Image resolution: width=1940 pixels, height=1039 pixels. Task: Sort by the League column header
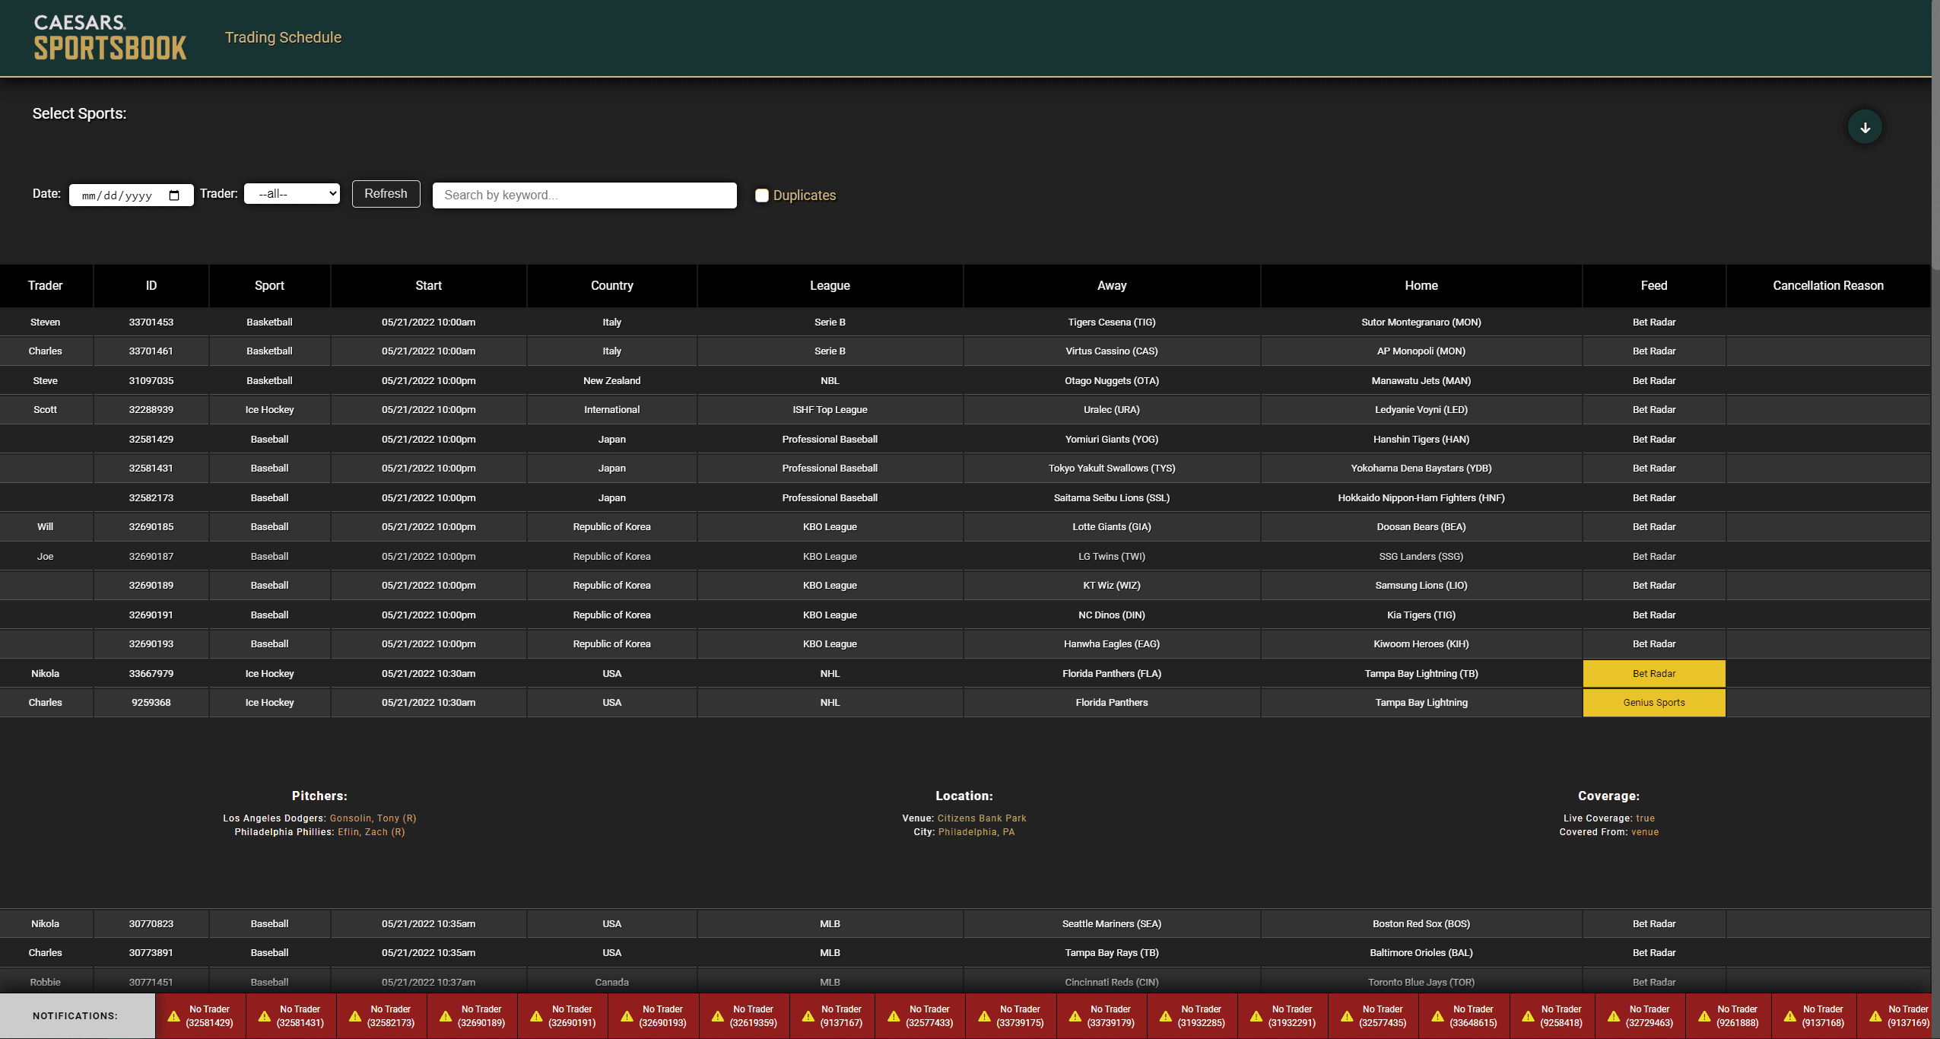(830, 286)
